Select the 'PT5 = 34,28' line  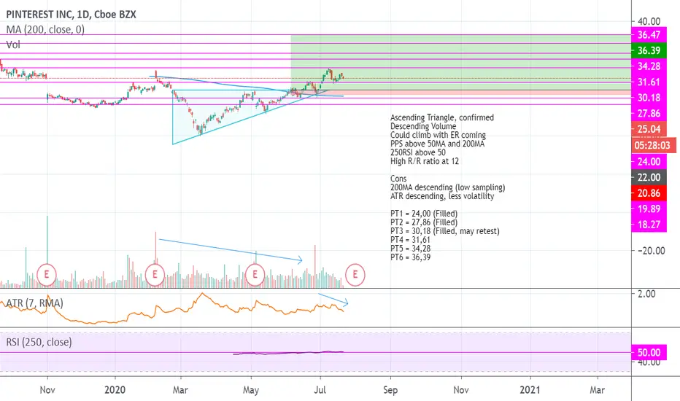point(410,249)
